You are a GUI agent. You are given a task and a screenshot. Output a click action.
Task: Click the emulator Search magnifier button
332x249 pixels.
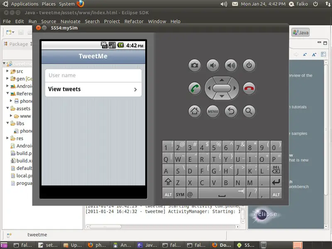(x=249, y=111)
